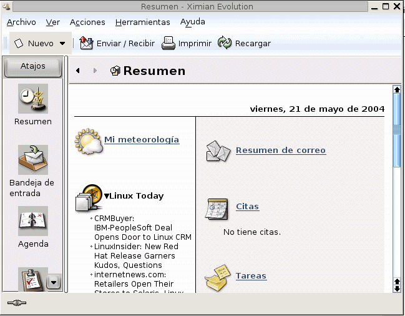Open the Nuevo dropdown arrow

(62, 44)
